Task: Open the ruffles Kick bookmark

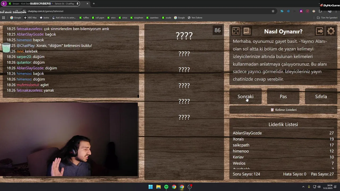Action: pos(84,18)
